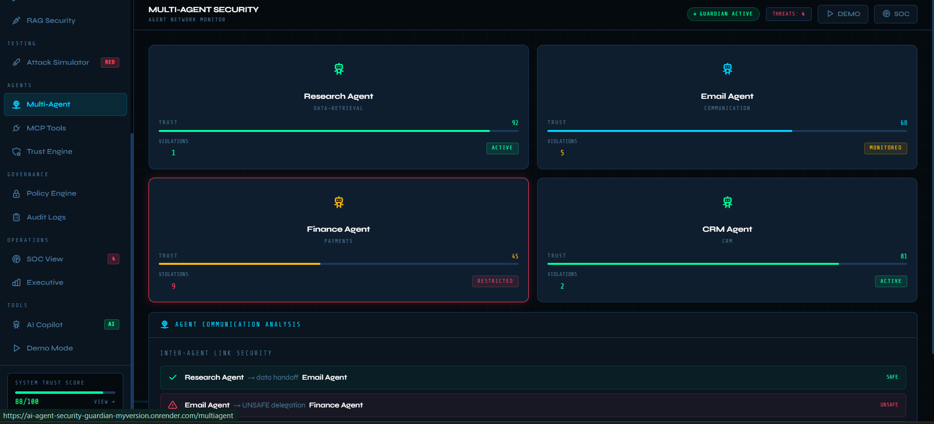
Task: Click the Email Agent card title
Action: (727, 96)
